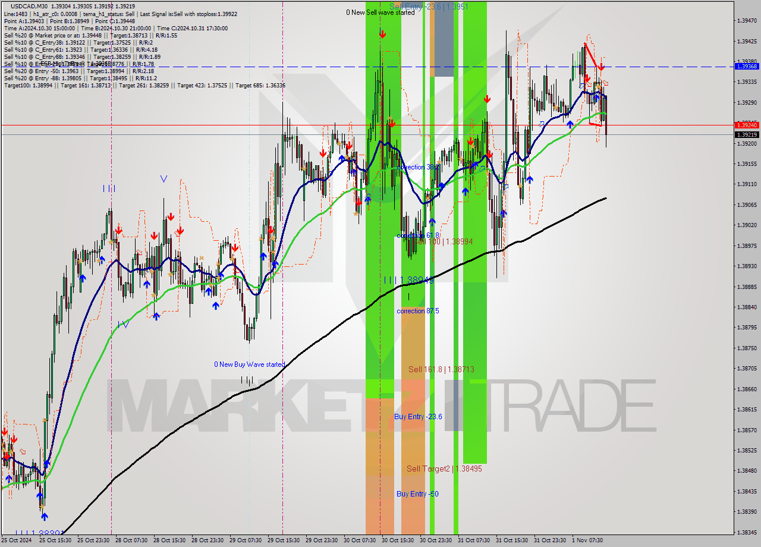Click the 'Target100: 1.38994' targets line
The height and width of the screenshot is (547, 761).
click(x=144, y=86)
